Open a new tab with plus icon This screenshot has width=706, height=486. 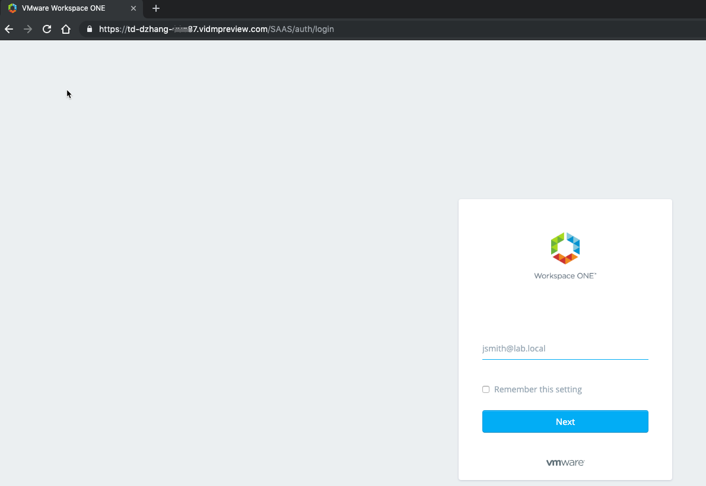[156, 8]
